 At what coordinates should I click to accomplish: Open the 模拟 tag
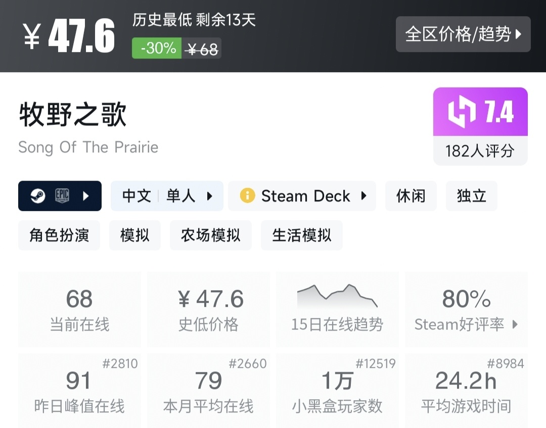(135, 235)
